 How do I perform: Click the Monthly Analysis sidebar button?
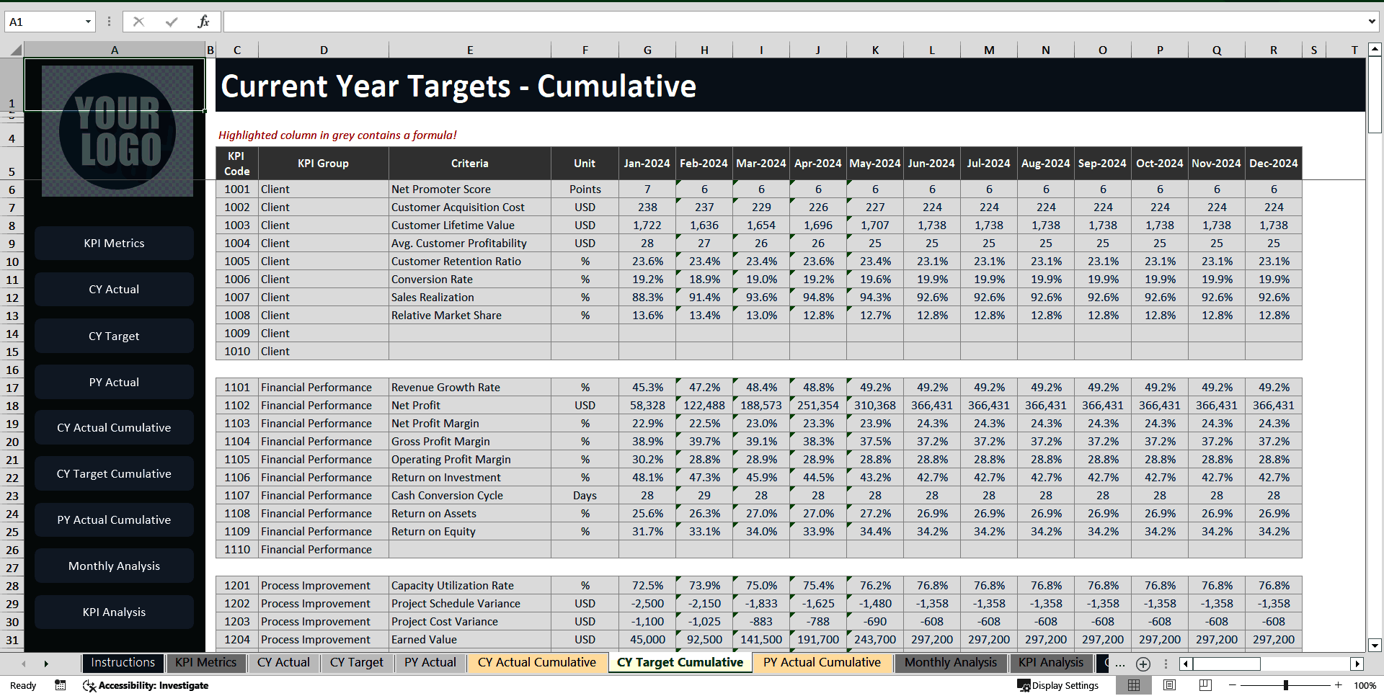pyautogui.click(x=114, y=566)
